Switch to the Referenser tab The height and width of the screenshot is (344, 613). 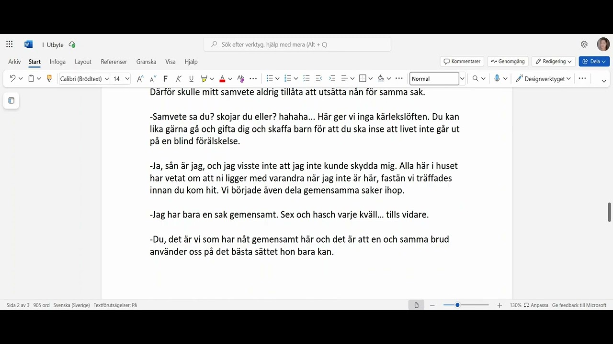[x=114, y=62]
